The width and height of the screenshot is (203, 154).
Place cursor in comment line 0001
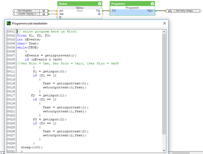point(47,31)
